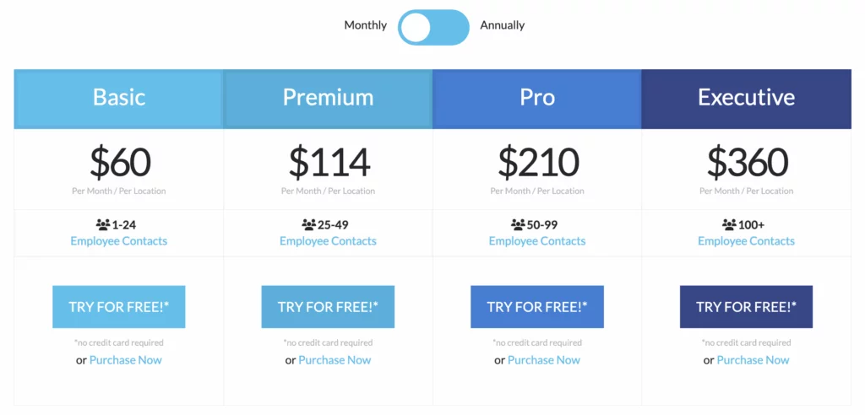Follow Purchase Now link under Executive

point(753,360)
